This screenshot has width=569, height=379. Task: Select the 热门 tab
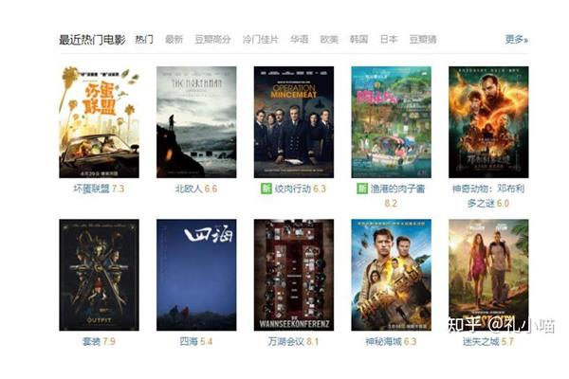pyautogui.click(x=144, y=39)
